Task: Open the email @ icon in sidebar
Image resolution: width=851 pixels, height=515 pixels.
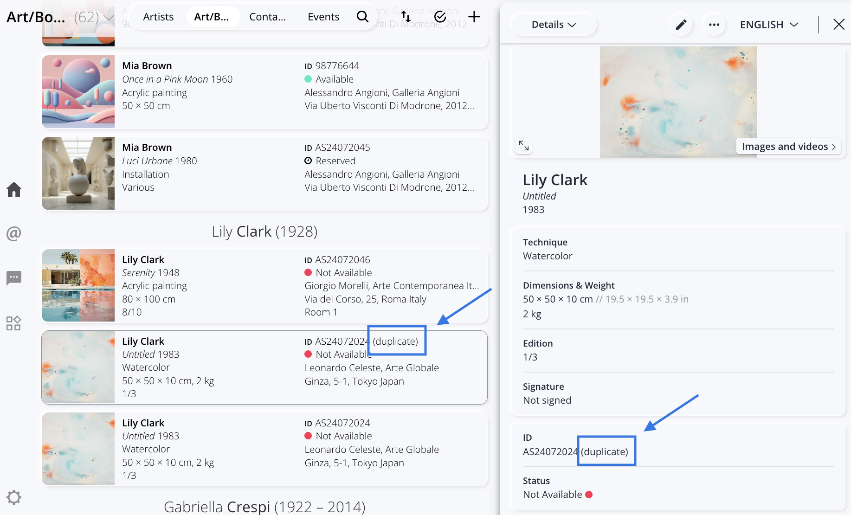Action: (x=14, y=233)
